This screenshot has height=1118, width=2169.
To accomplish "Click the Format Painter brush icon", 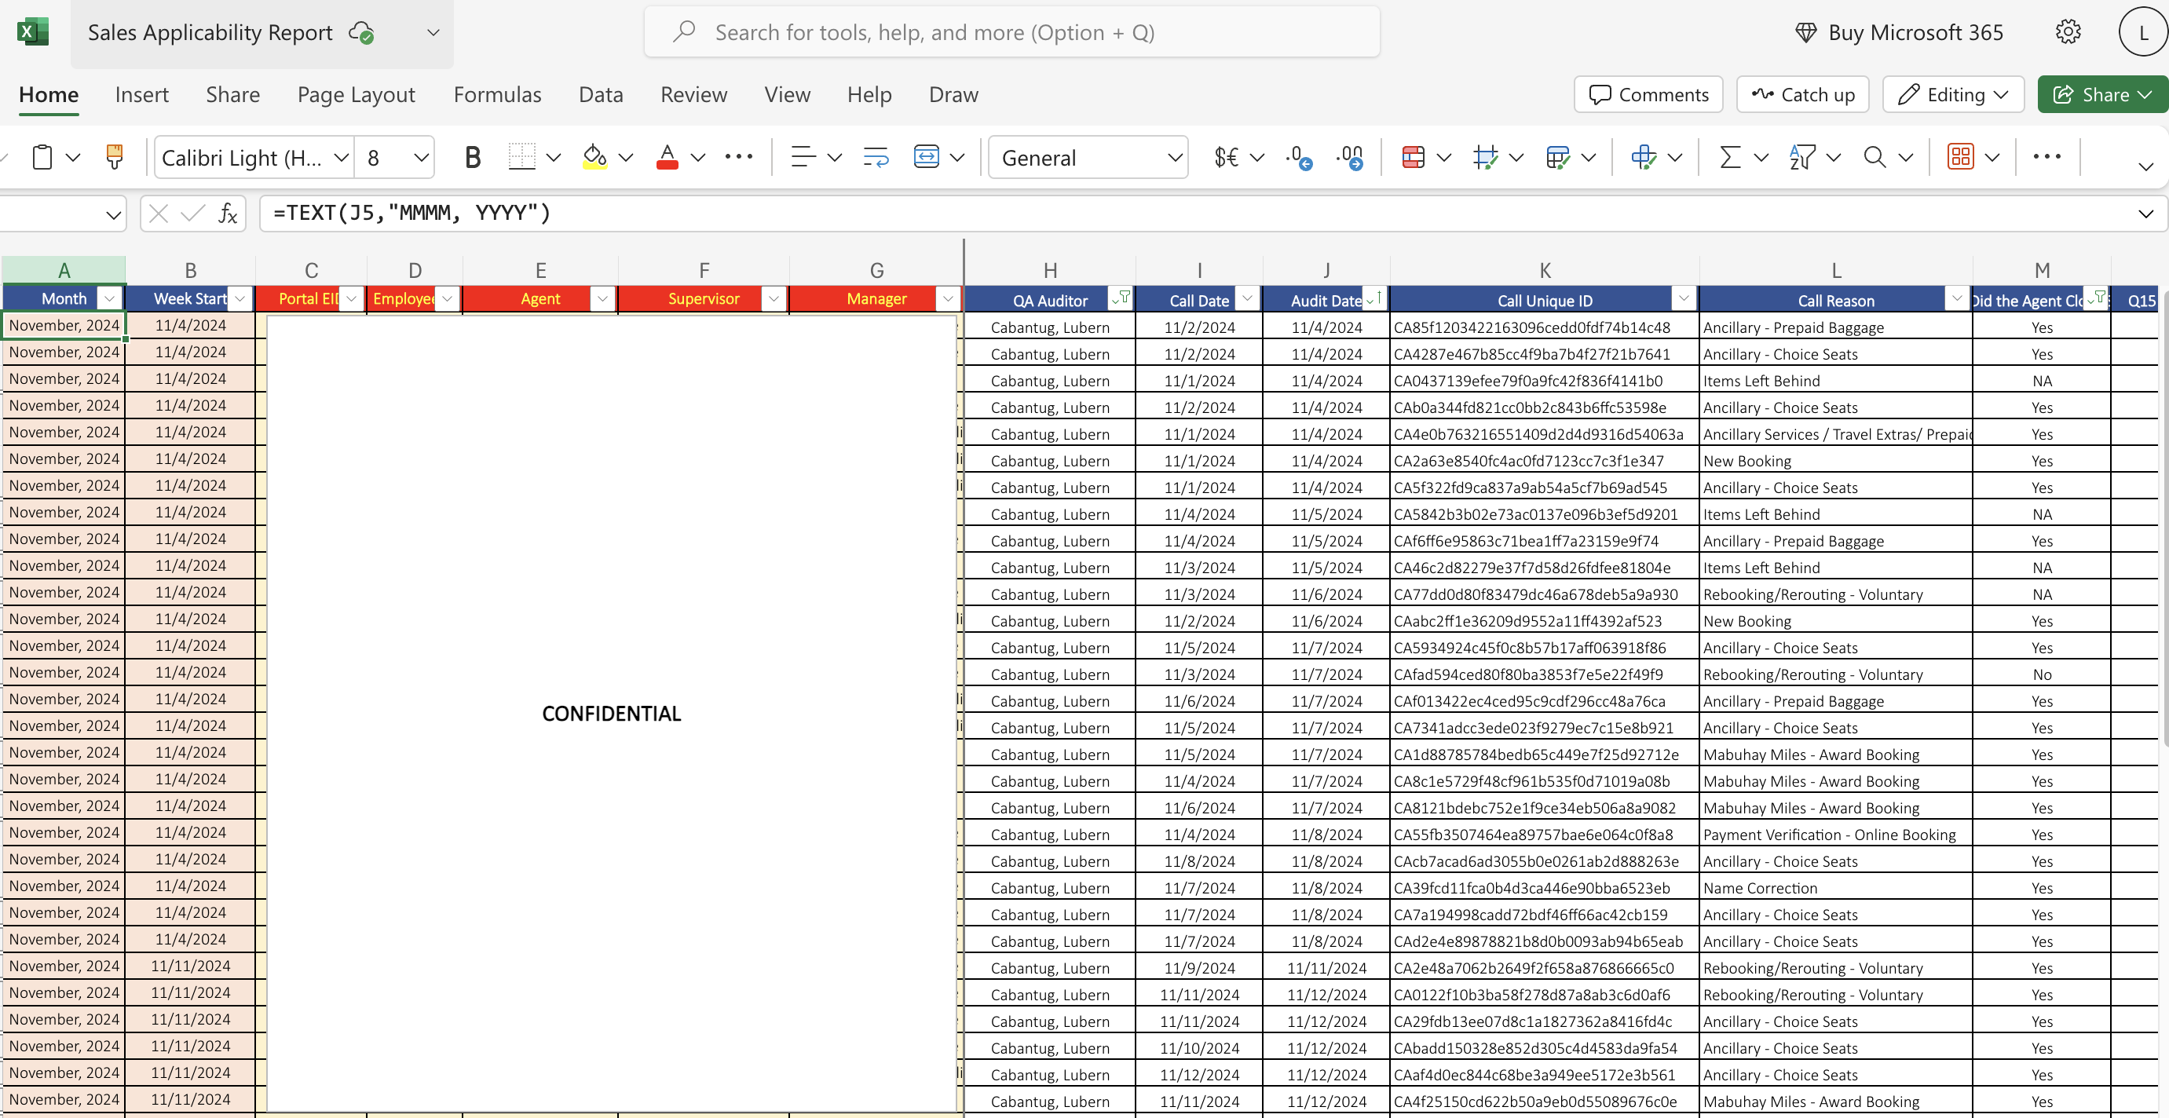I will pyautogui.click(x=115, y=158).
